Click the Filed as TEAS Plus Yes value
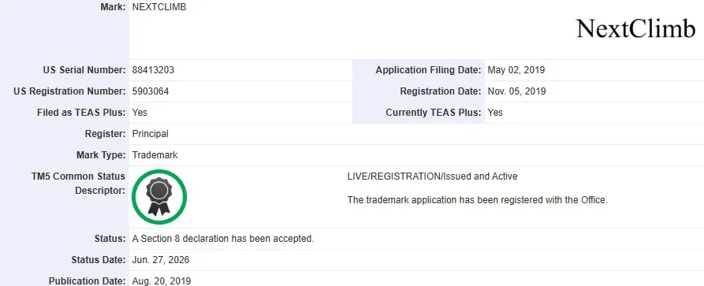This screenshot has height=286, width=704. 140,112
